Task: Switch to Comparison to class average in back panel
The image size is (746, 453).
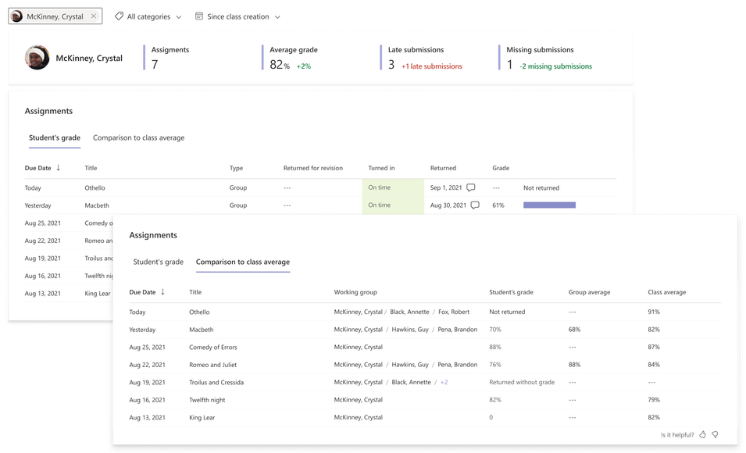Action: click(x=138, y=137)
